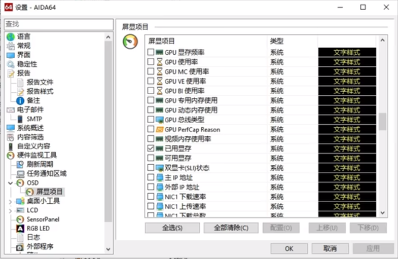The image size is (398, 259).
Task: Enable the 可用显存 checkbox
Action: point(151,158)
